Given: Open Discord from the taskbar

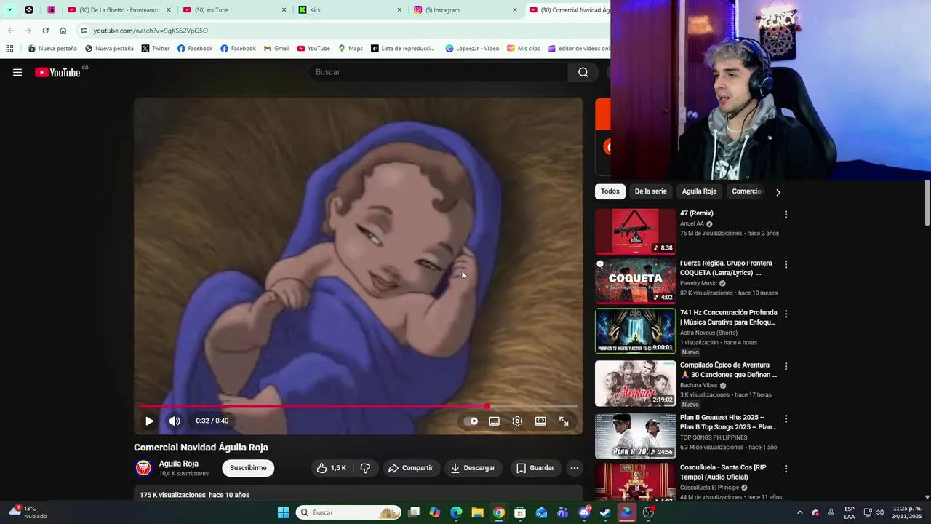Looking at the screenshot, I should point(584,512).
